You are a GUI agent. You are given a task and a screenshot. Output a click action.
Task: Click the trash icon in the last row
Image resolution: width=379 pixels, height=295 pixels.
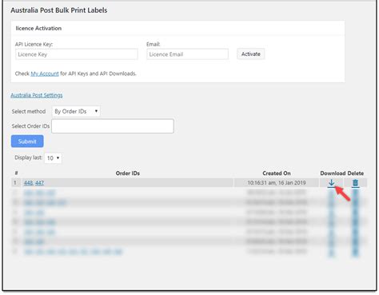pos(355,252)
